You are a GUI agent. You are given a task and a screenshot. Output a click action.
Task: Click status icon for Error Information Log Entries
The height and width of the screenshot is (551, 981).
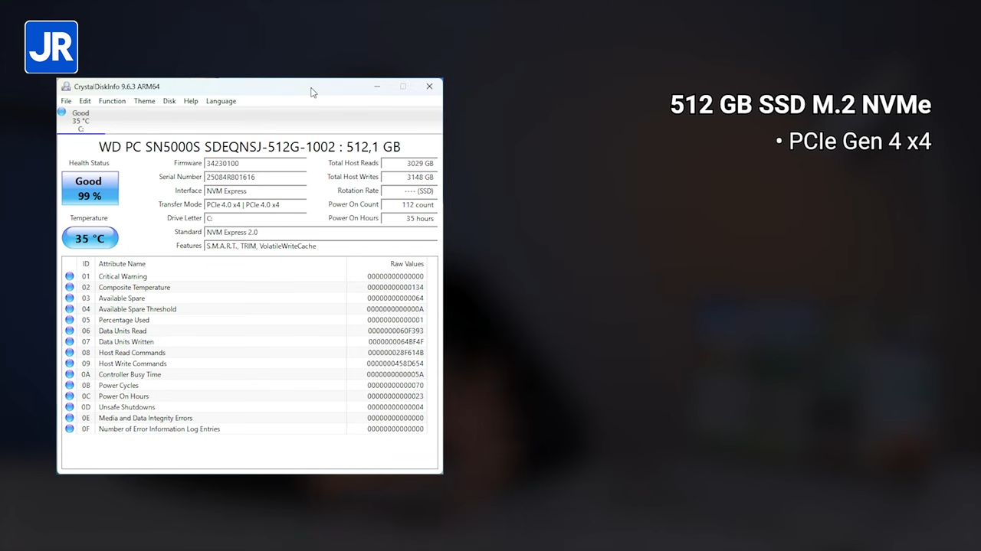70,429
